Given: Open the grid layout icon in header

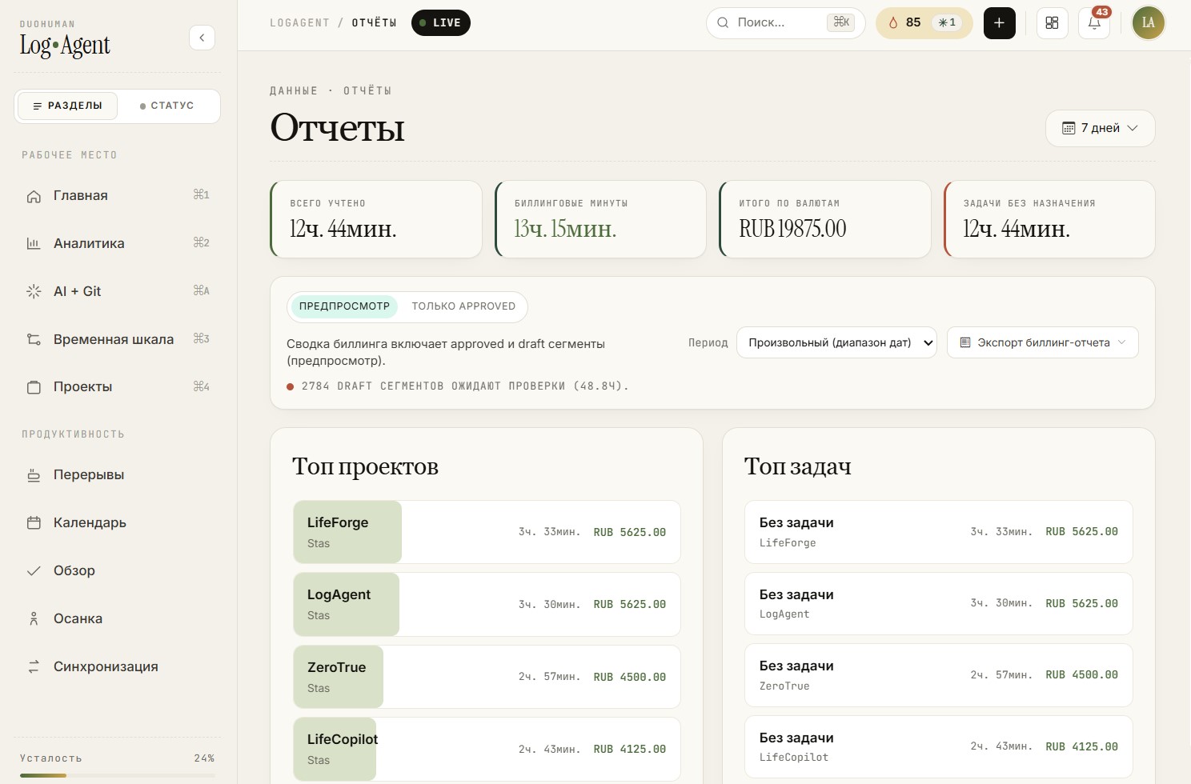Looking at the screenshot, I should pyautogui.click(x=1052, y=23).
